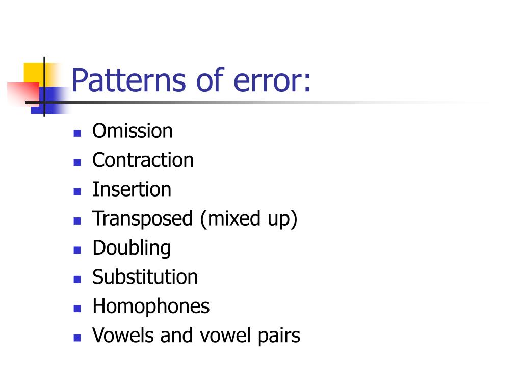Click the blue bullet beside Transposed
The width and height of the screenshot is (522, 391).
tap(77, 221)
